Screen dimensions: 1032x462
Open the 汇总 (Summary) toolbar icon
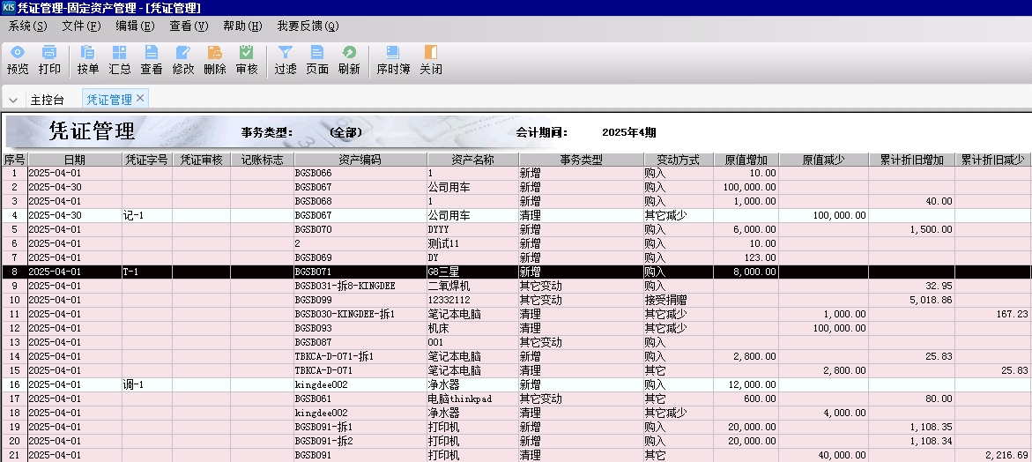tap(119, 60)
